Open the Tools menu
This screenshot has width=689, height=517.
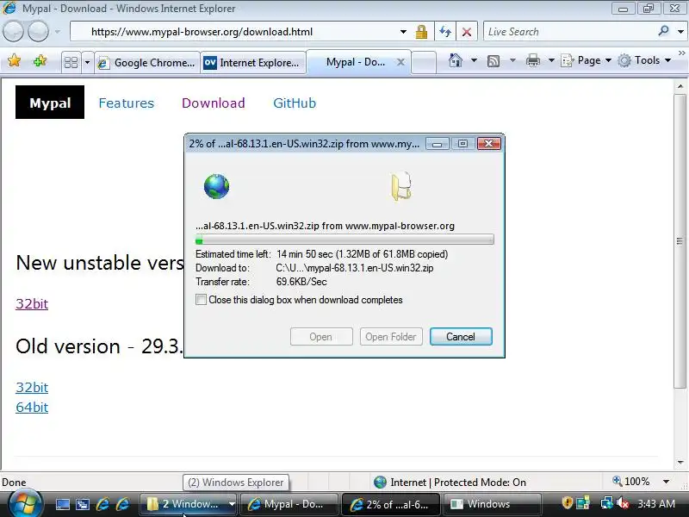[x=644, y=60]
